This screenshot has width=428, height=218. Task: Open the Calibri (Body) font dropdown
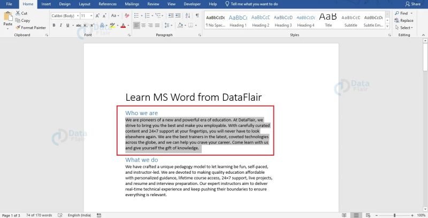point(78,16)
